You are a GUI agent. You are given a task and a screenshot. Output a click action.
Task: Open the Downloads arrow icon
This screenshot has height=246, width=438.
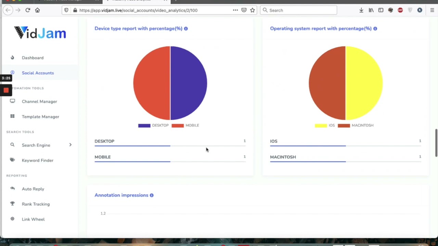tap(361, 10)
